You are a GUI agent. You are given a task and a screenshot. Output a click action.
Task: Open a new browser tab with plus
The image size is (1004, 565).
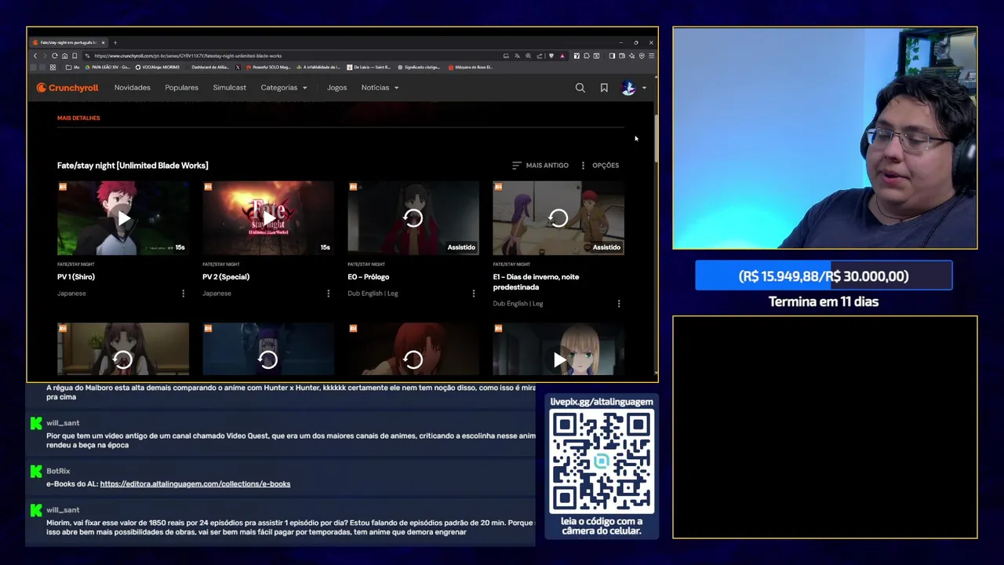pyautogui.click(x=115, y=42)
